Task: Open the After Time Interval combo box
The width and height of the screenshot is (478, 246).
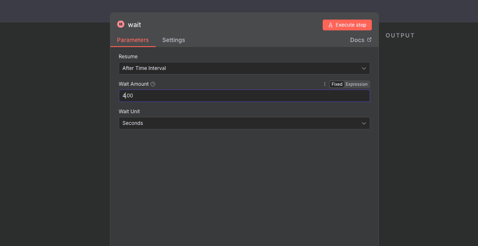Action: click(x=237, y=68)
